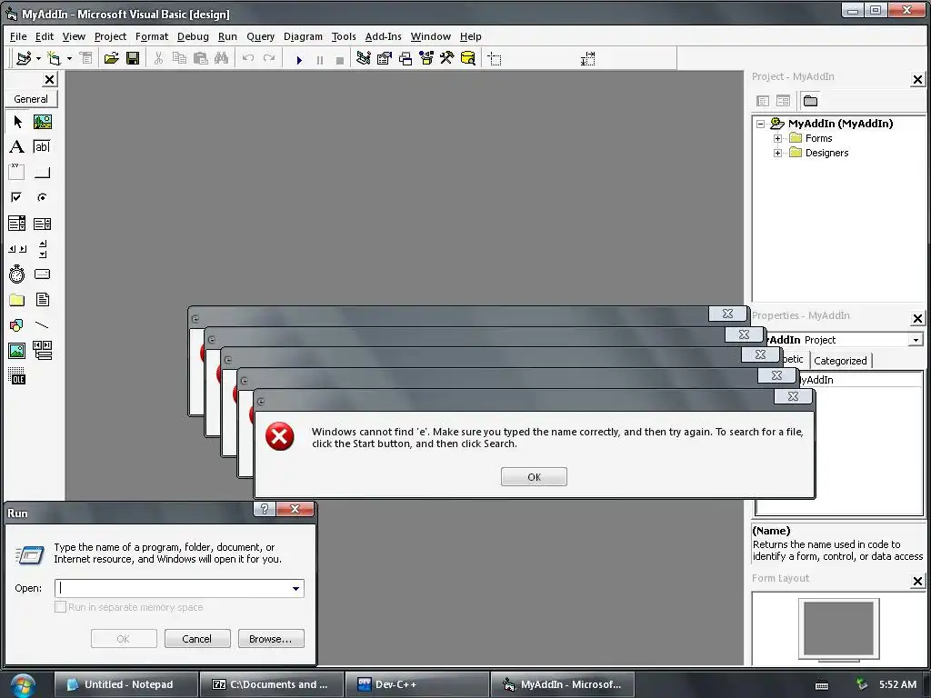Image resolution: width=931 pixels, height=698 pixels.
Task: Click the General tab in the toolbox
Action: 31,99
